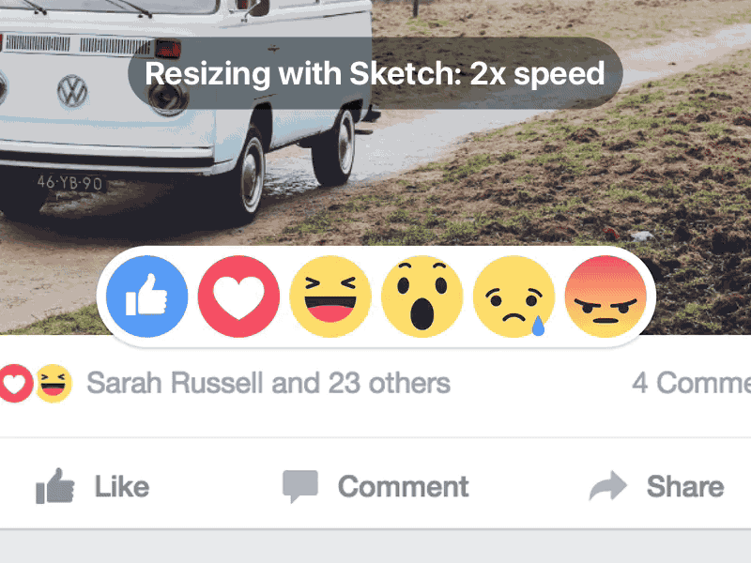Tap the speech bubble Comment icon
This screenshot has width=751, height=563.
click(x=300, y=486)
